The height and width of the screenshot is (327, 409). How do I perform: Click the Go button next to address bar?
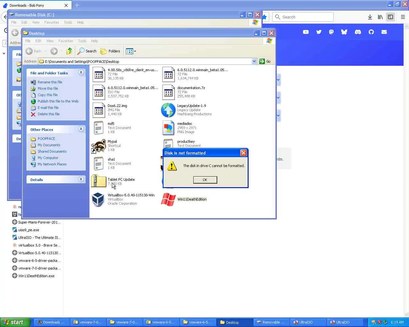pyautogui.click(x=265, y=61)
